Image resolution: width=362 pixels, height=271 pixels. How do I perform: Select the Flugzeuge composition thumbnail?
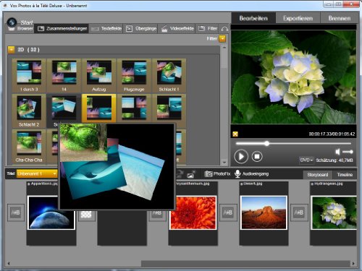coord(134,76)
